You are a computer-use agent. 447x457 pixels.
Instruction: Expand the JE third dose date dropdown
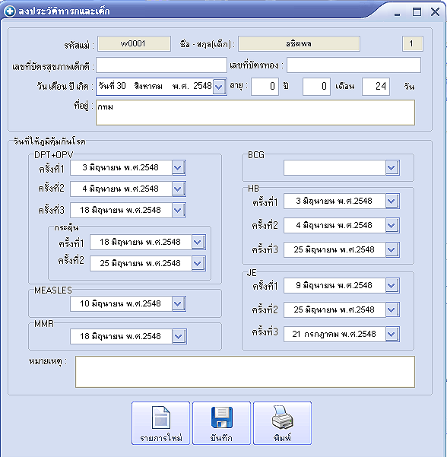click(392, 334)
